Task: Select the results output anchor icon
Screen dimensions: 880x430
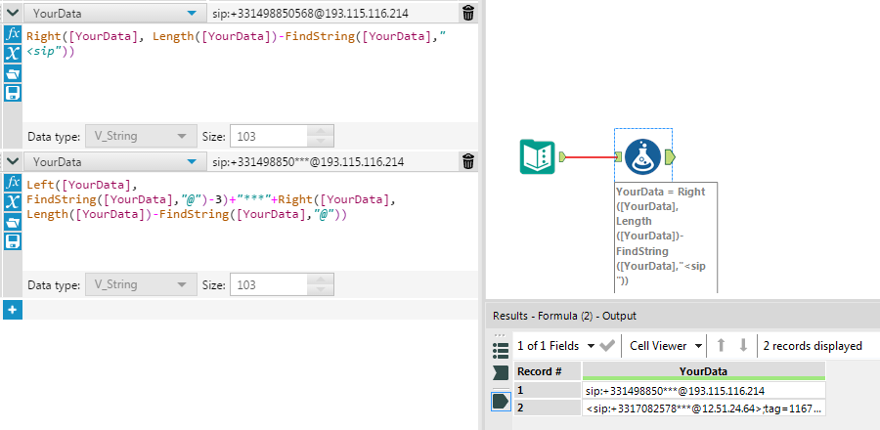Action: pos(500,401)
